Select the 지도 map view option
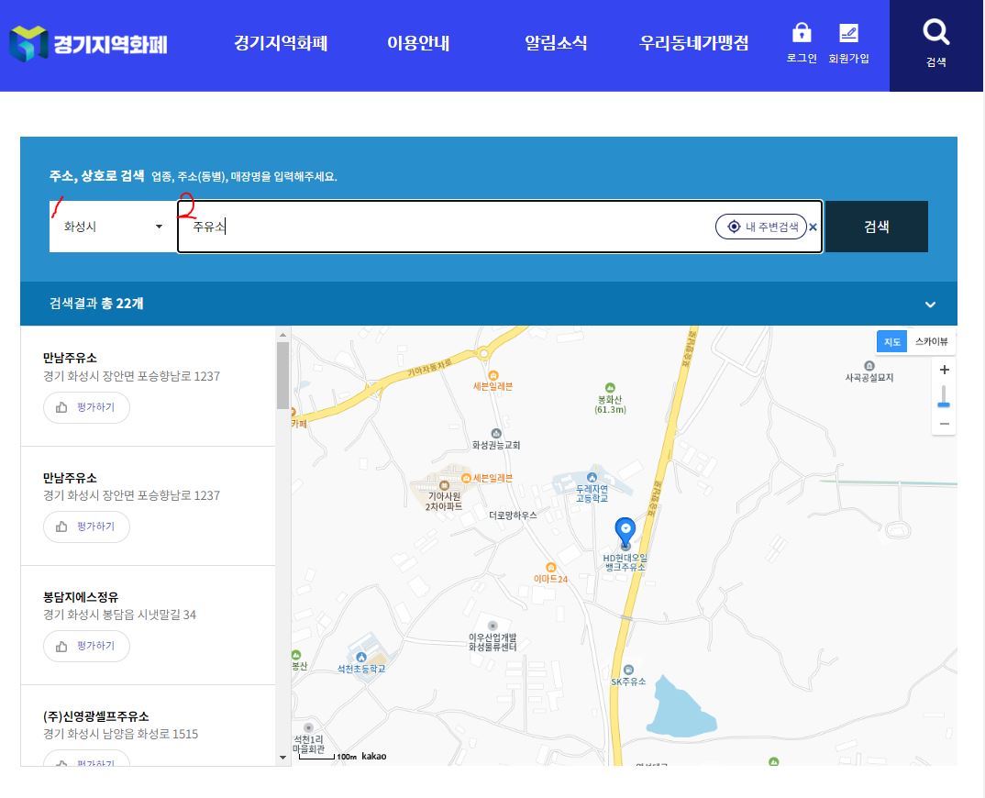985x798 pixels. (893, 340)
